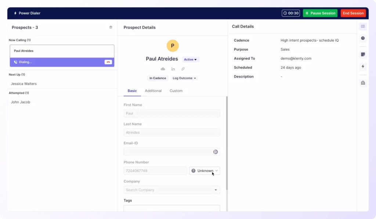
Task: Click the cloud CRM sync icon
Action: click(163, 69)
